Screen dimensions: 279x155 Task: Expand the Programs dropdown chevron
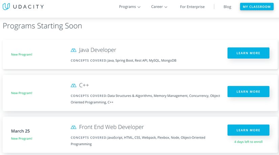tap(139, 7)
